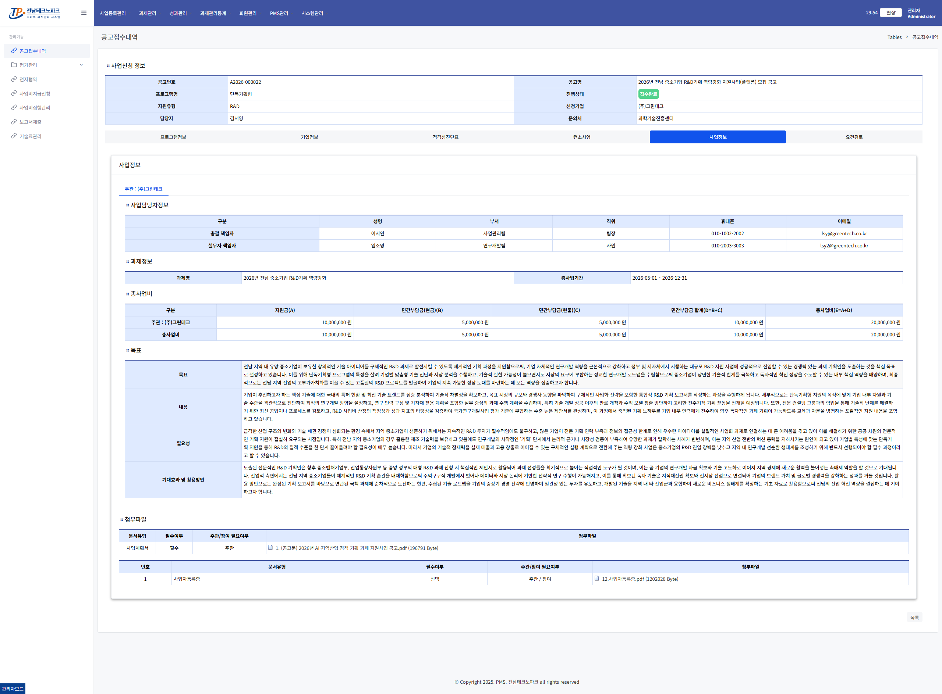Click the 전남테크노파크 logo
This screenshot has width=942, height=694.
(35, 13)
